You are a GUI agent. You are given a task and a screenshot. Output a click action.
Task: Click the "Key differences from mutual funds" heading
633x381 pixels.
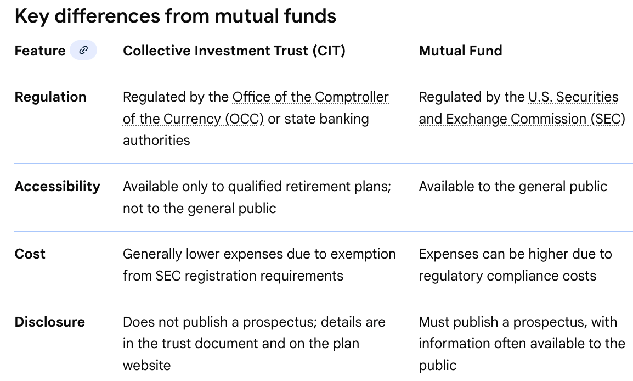click(x=175, y=16)
